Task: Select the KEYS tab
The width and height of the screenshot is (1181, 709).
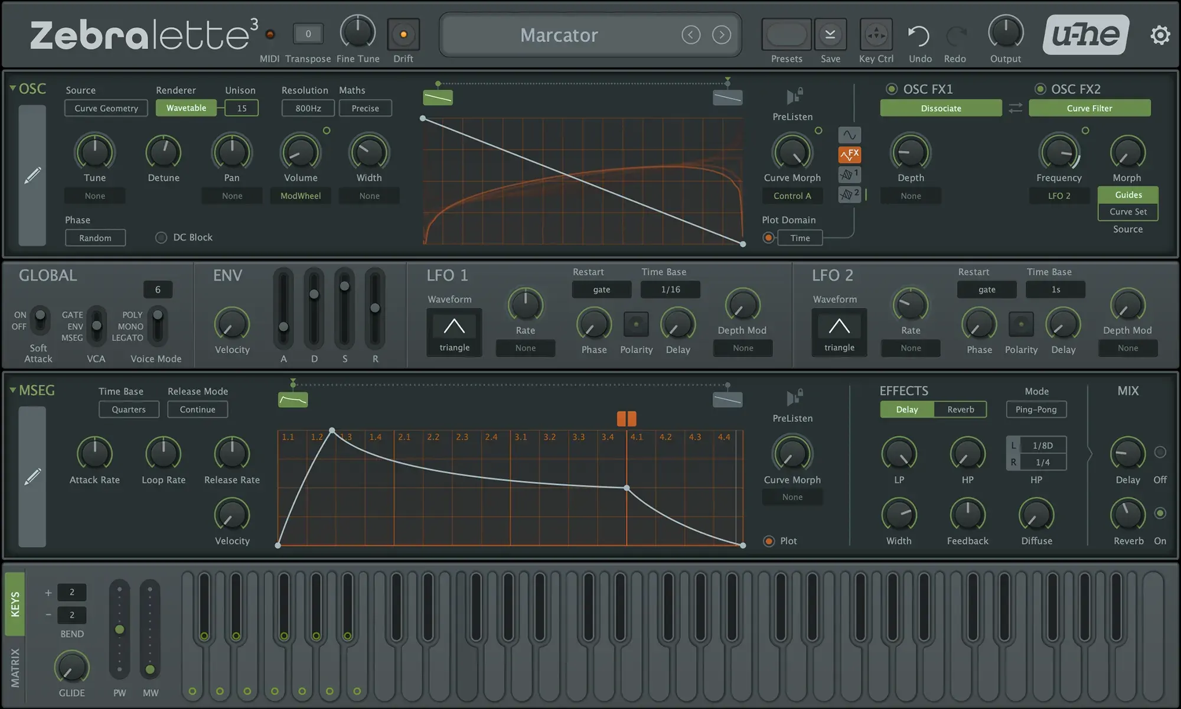Action: tap(15, 604)
